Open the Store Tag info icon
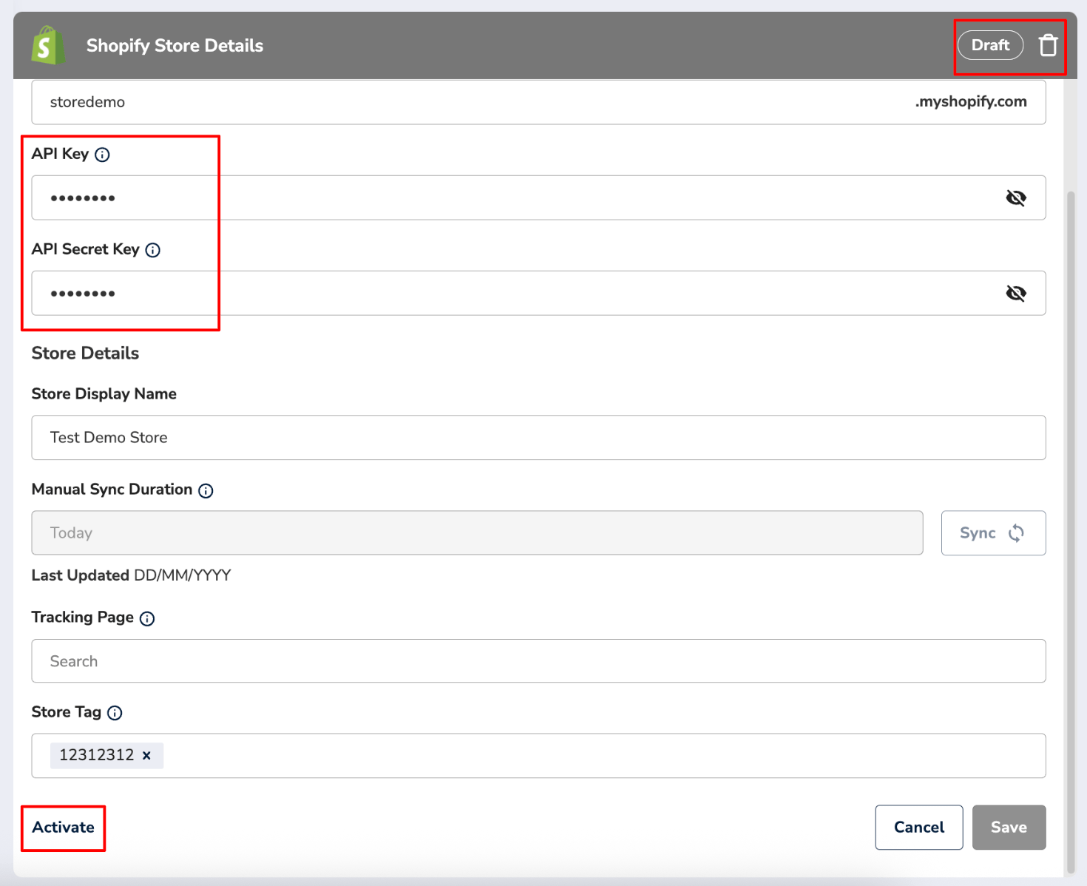 [115, 713]
